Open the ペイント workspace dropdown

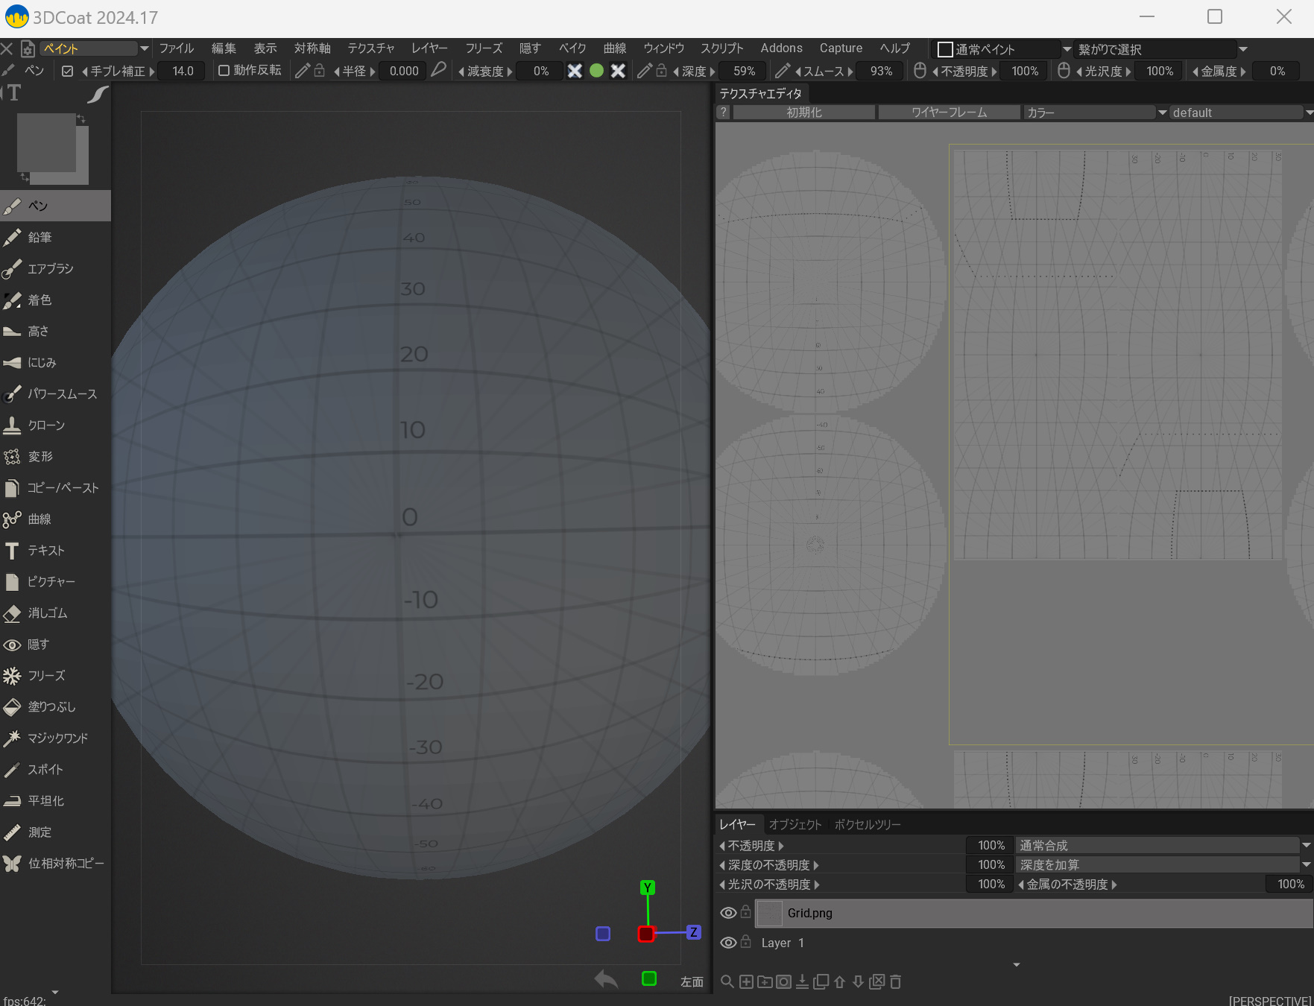coord(95,48)
